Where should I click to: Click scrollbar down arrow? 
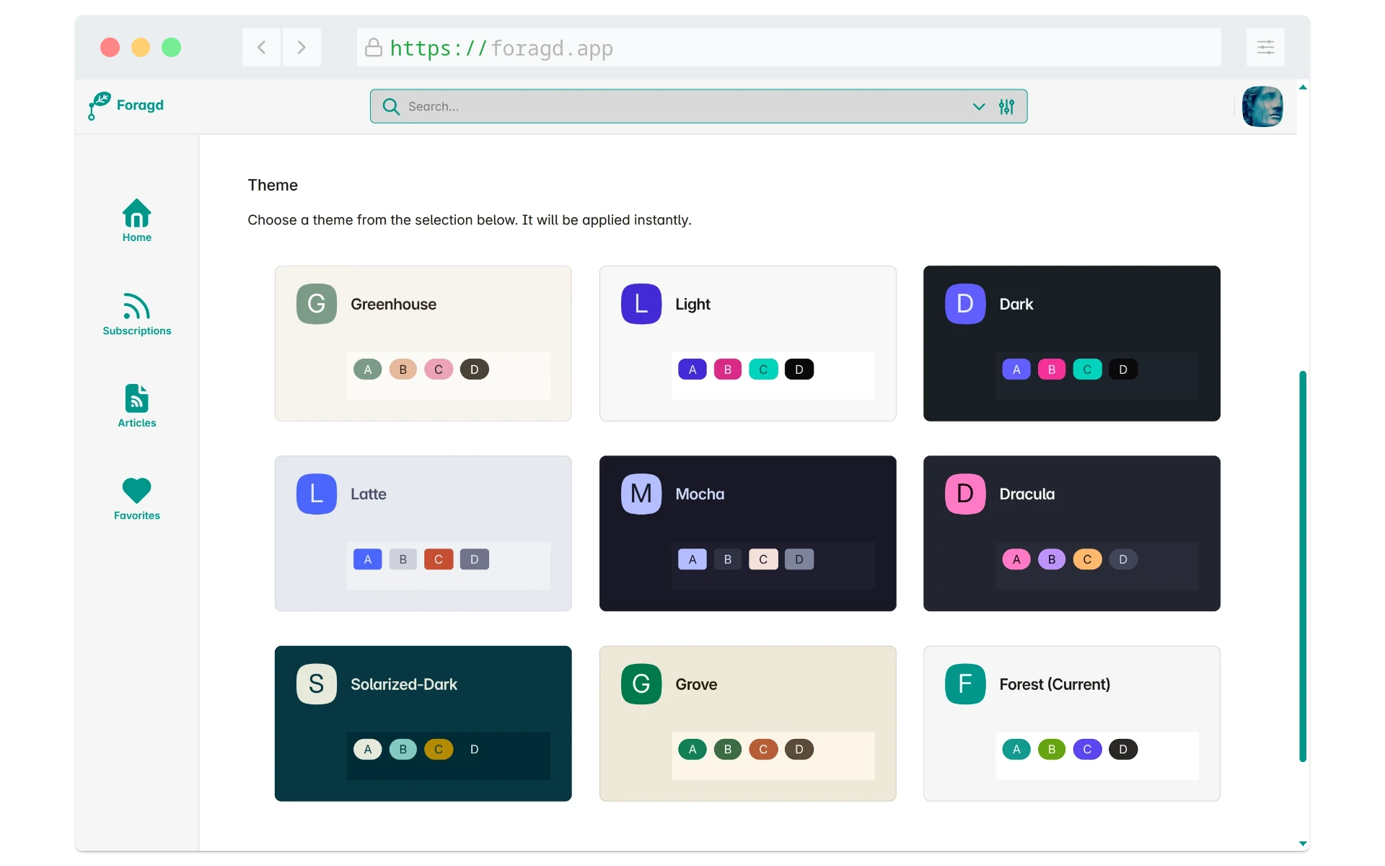pyautogui.click(x=1303, y=843)
